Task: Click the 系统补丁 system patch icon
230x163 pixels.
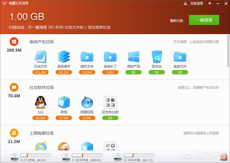Action: coord(110,56)
